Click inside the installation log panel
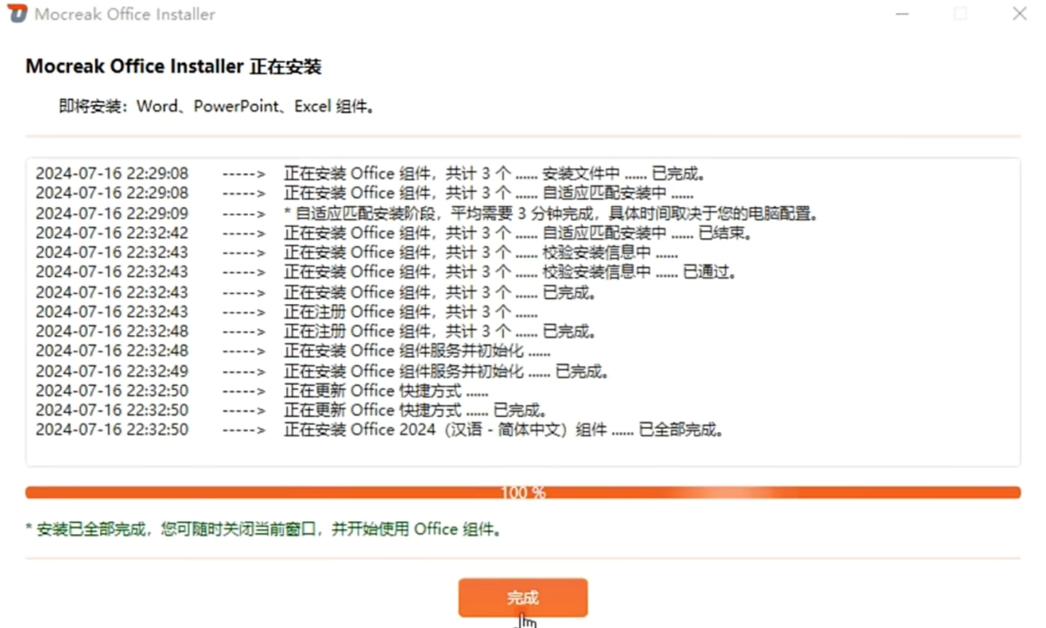This screenshot has width=1046, height=628. click(523, 310)
